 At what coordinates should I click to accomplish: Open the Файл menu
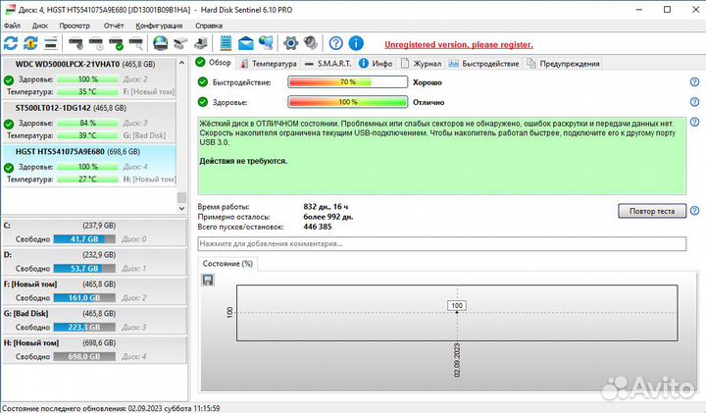click(x=12, y=26)
